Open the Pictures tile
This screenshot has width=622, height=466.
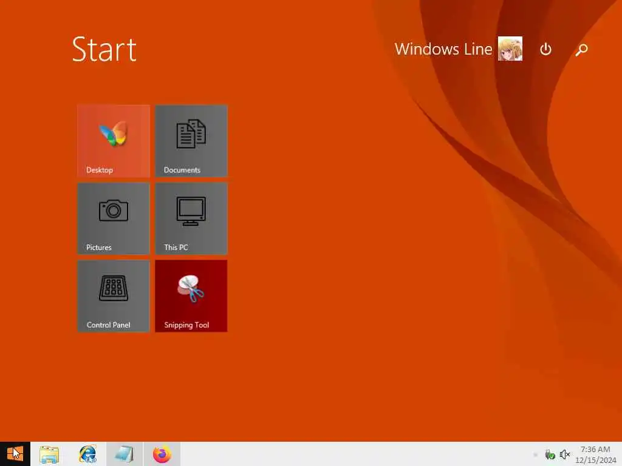[x=114, y=218]
